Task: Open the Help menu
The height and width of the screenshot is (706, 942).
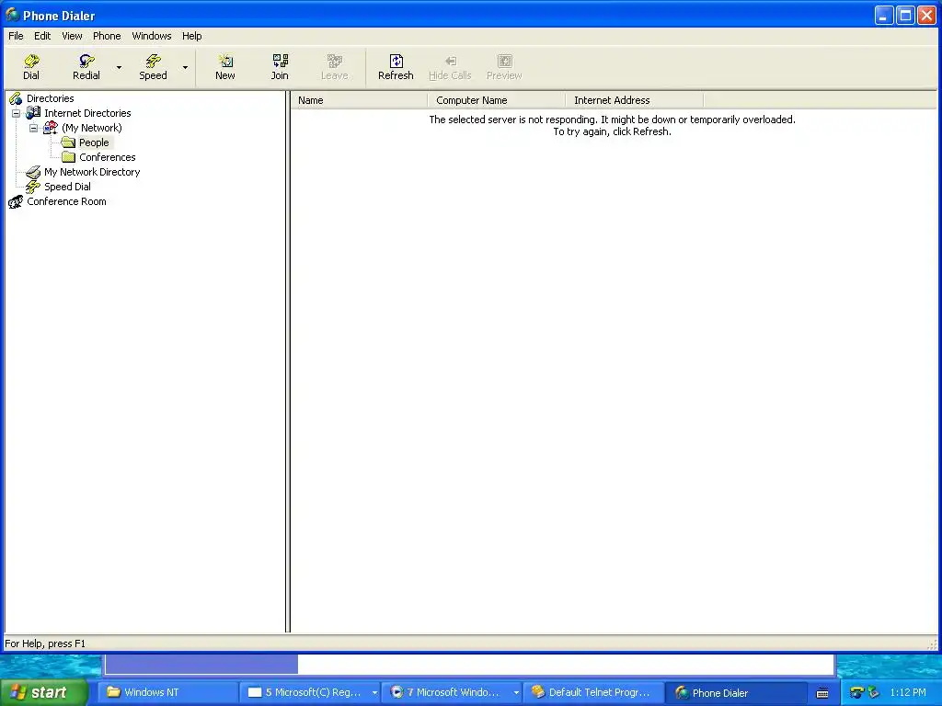Action: tap(191, 36)
